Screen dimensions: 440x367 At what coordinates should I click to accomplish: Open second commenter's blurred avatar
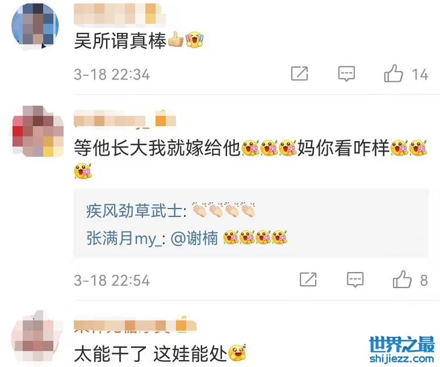[x=38, y=131]
